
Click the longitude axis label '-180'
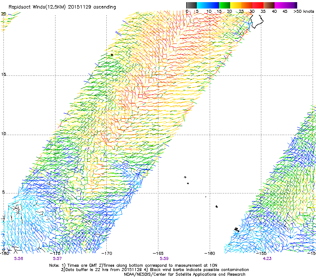(4, 253)
